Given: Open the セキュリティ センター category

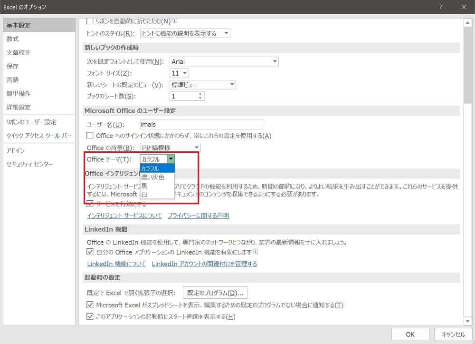Looking at the screenshot, I should tap(29, 164).
